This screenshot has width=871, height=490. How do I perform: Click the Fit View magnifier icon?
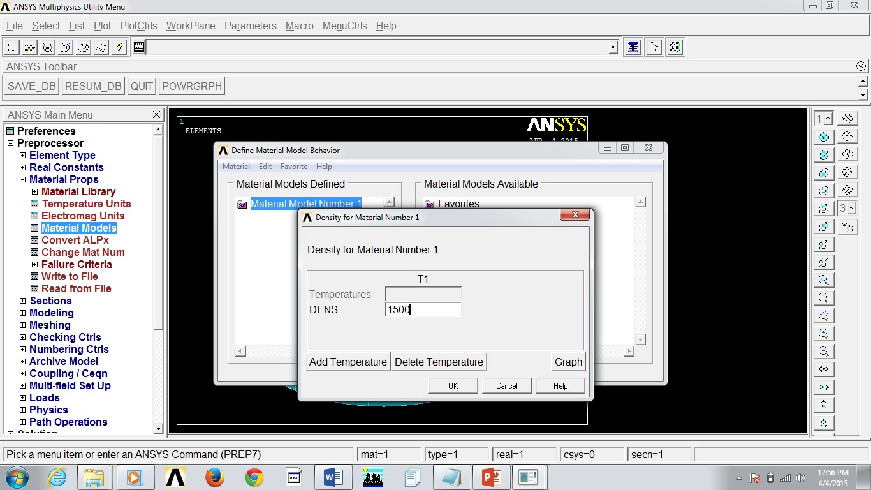pos(824,279)
